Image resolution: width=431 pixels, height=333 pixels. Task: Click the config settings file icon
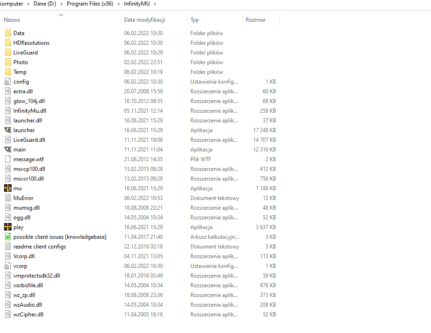8,82
